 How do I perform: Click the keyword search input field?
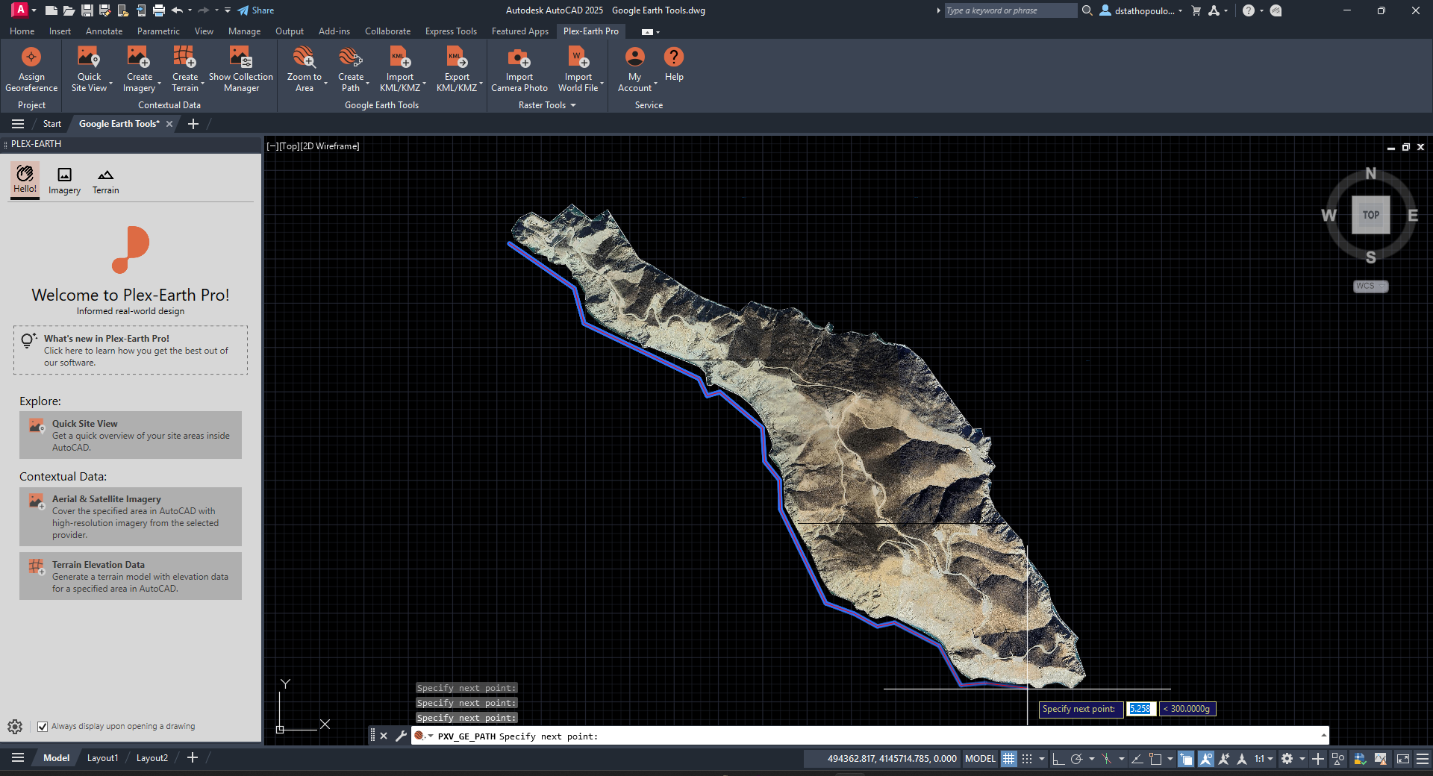click(x=1011, y=10)
